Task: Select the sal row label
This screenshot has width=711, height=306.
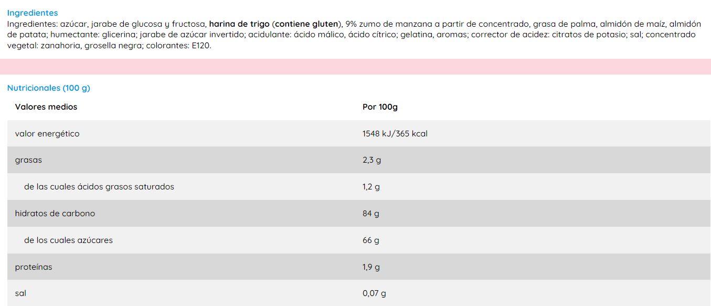Action: pos(20,293)
